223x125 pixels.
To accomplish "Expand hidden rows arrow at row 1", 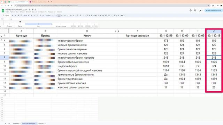I will click(1, 36).
